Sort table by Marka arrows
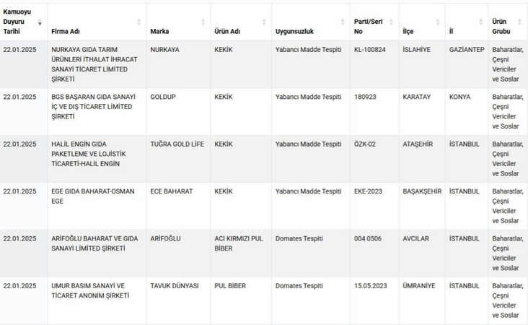Image resolution: width=528 pixels, height=325 pixels. (203, 22)
